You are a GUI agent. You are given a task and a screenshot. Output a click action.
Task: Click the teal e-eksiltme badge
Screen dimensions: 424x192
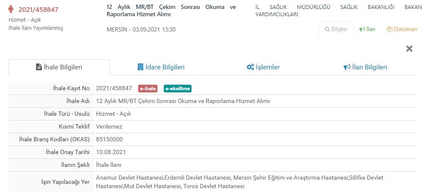pos(177,89)
